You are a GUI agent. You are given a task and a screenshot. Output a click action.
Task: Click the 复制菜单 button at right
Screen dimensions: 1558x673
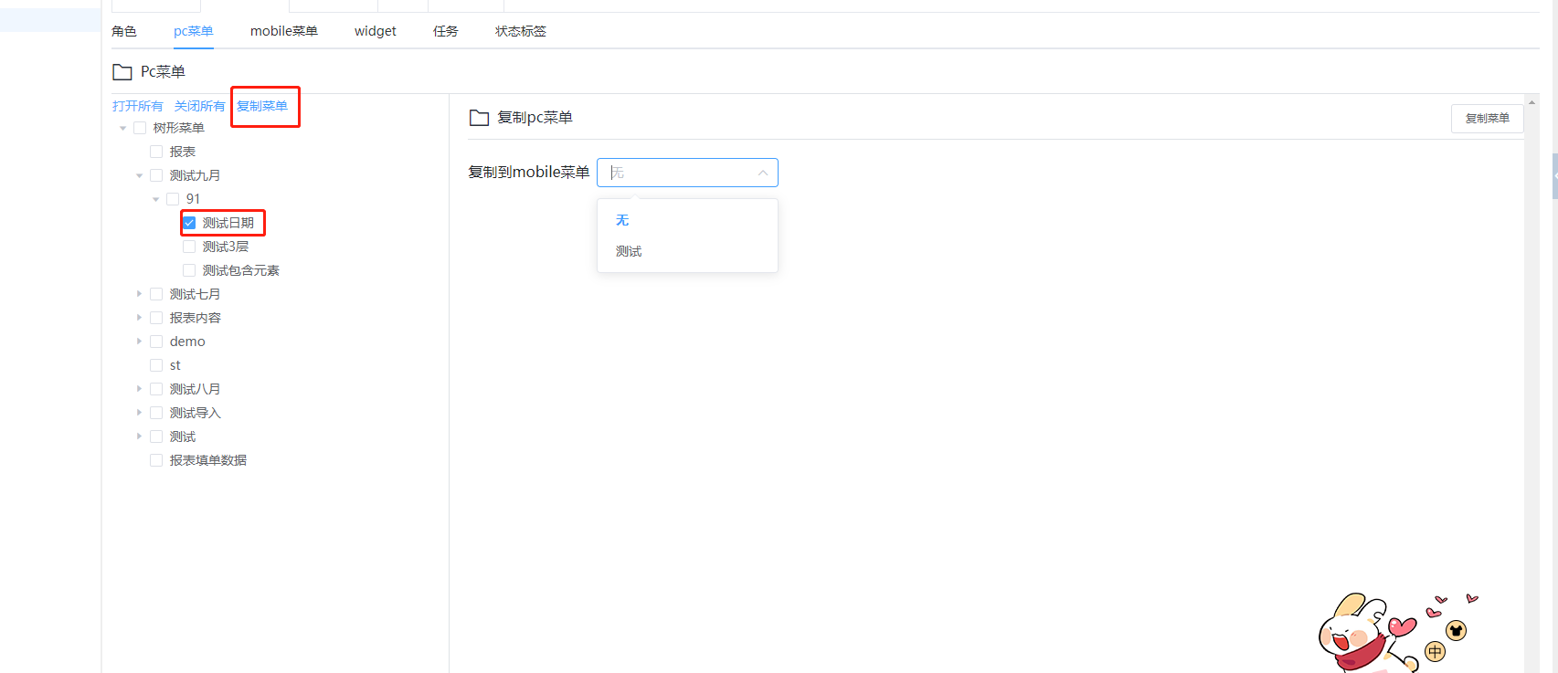click(x=1487, y=119)
